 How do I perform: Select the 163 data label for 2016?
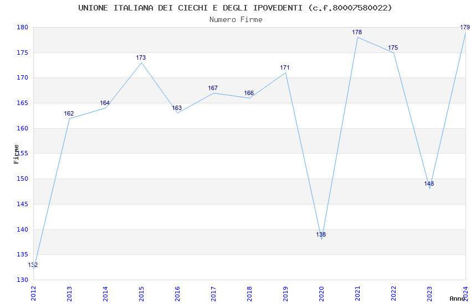177,108
